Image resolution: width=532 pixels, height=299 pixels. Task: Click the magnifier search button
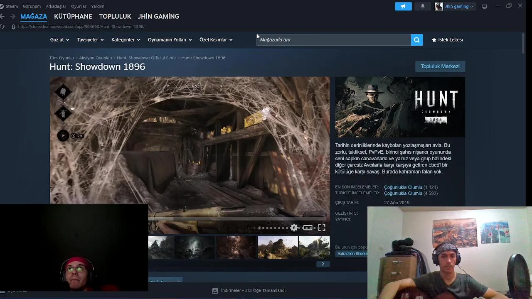point(416,39)
